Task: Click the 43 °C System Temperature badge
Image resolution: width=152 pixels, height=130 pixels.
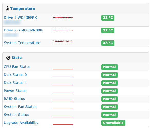Action: click(108, 43)
